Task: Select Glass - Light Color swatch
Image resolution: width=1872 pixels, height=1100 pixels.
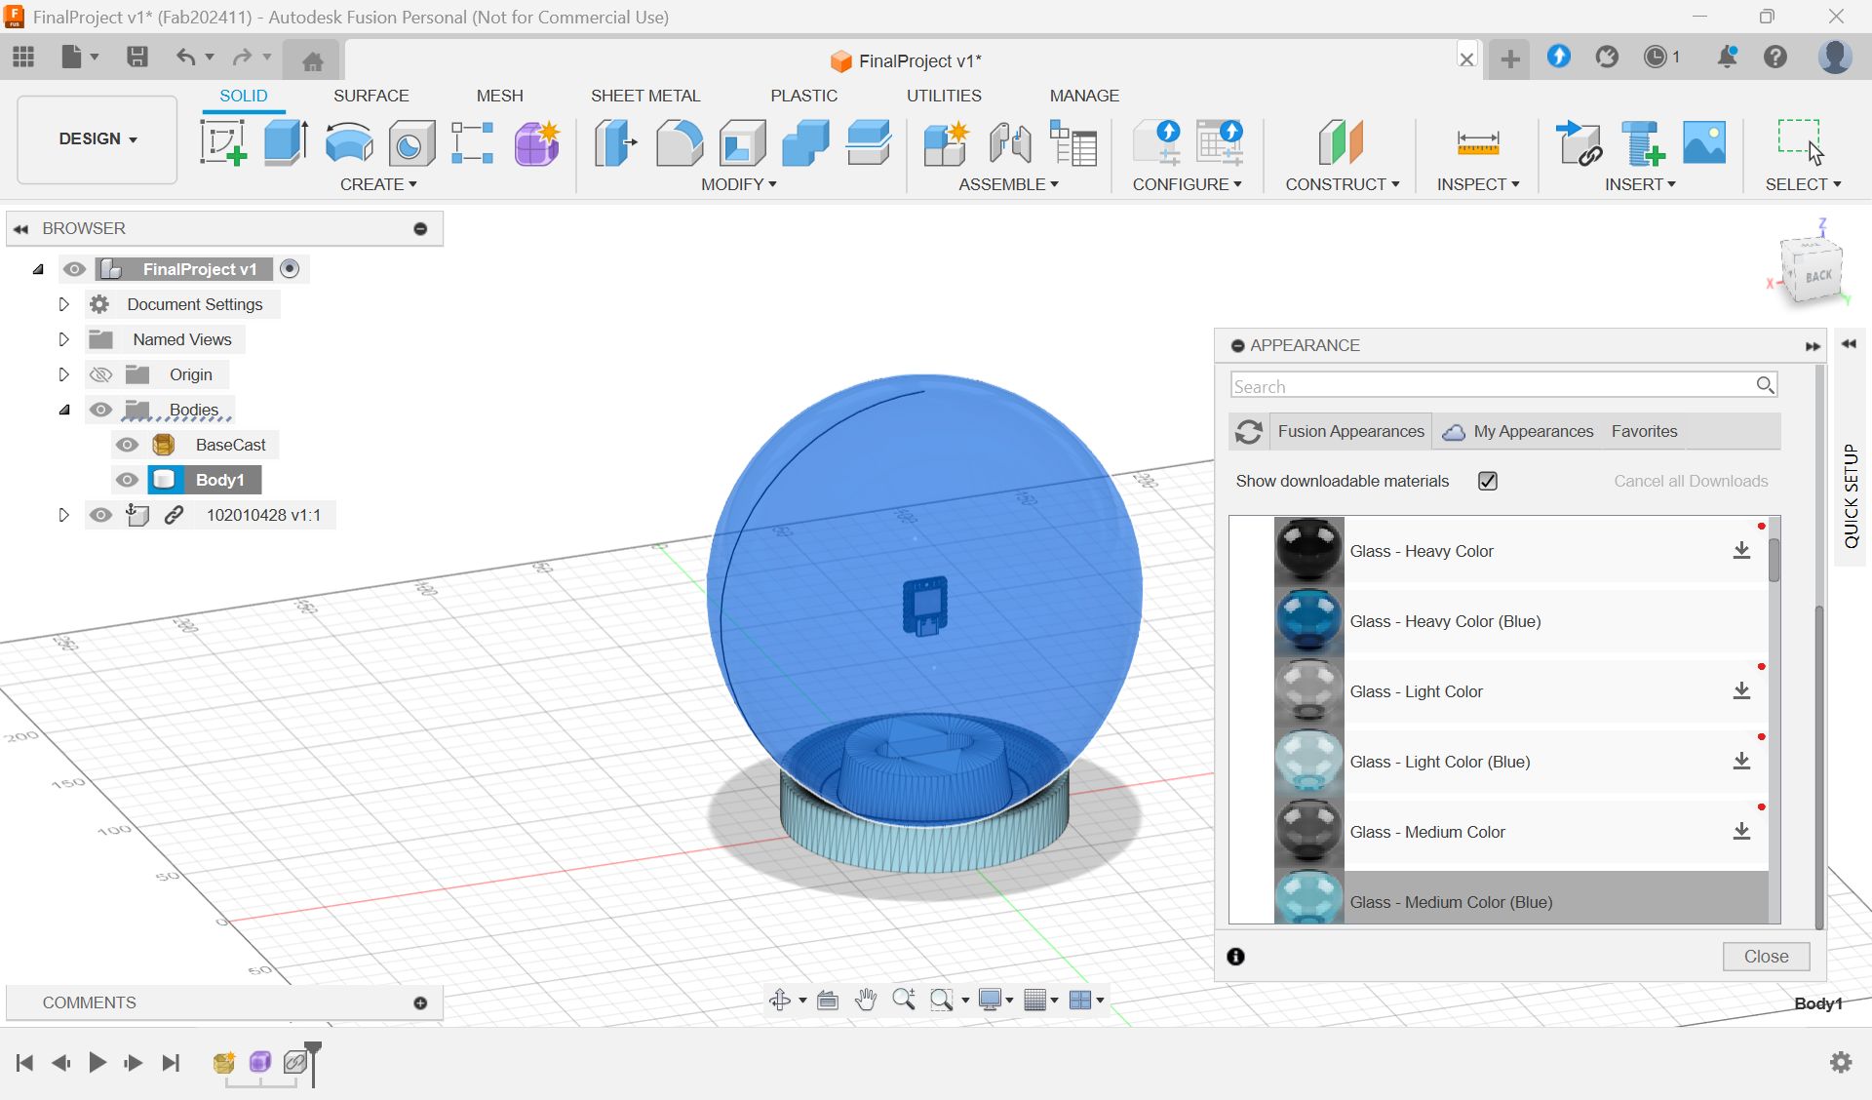Action: tap(1308, 691)
